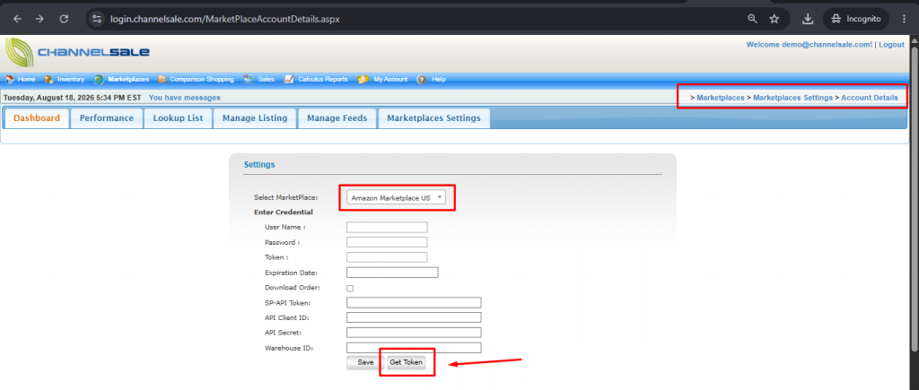
Task: Open the Home menu
Action: pyautogui.click(x=26, y=79)
